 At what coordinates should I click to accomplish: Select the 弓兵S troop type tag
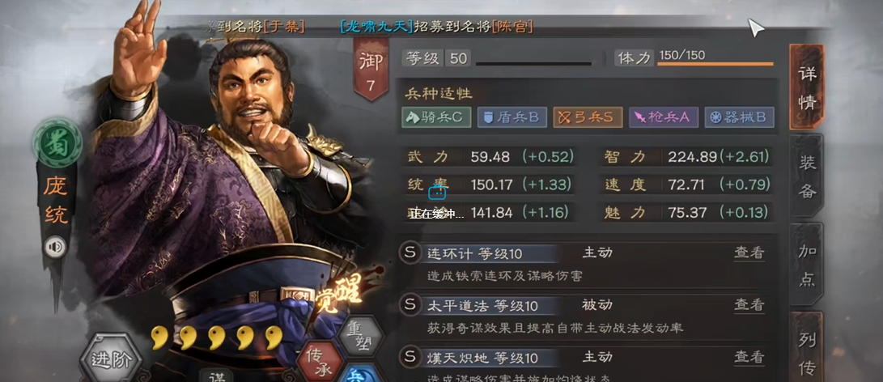click(x=588, y=117)
